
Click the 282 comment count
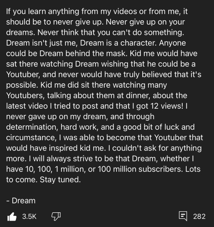click(199, 216)
